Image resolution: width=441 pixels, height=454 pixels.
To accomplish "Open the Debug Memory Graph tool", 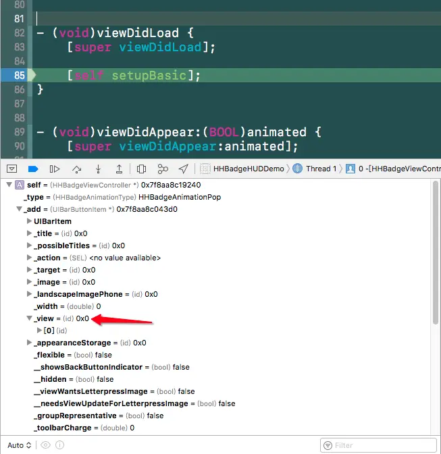I will (x=163, y=169).
